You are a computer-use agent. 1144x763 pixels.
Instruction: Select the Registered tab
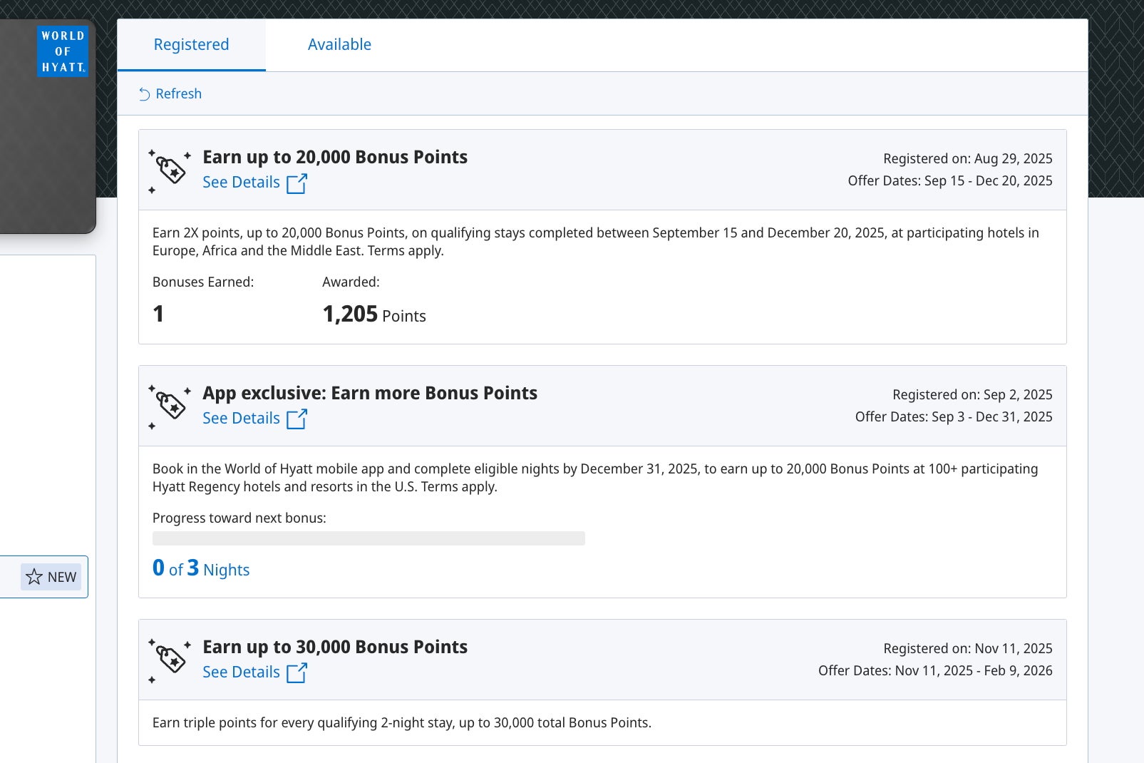(x=191, y=44)
